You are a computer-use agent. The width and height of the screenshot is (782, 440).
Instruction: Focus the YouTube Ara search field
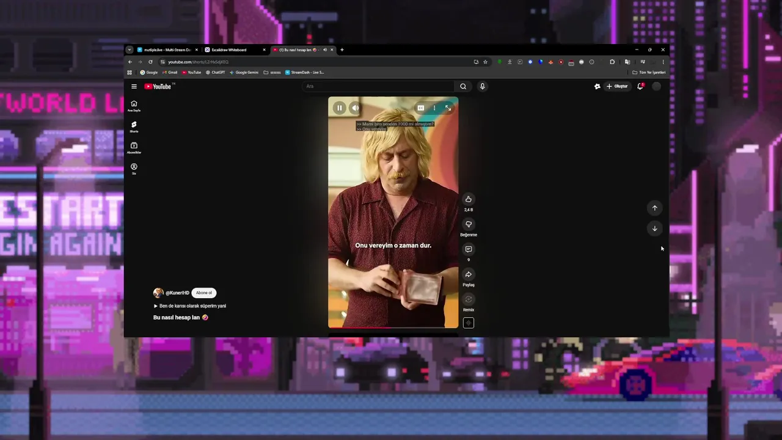point(379,86)
